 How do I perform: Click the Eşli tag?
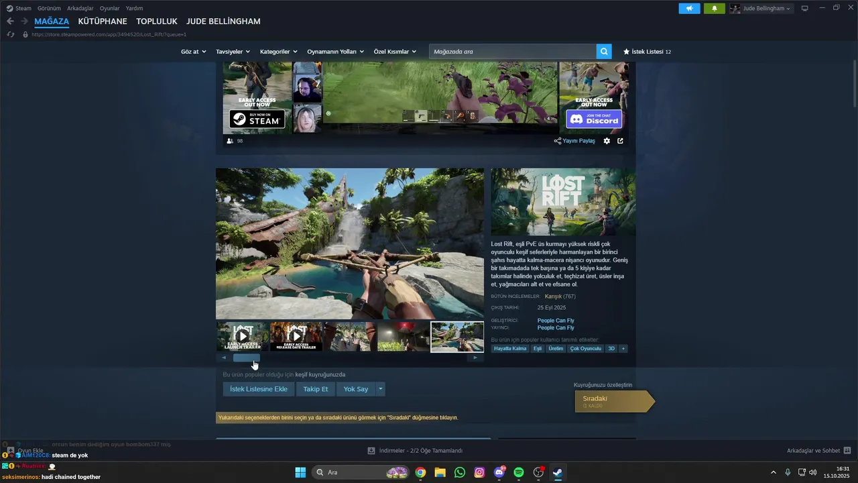[x=538, y=349]
